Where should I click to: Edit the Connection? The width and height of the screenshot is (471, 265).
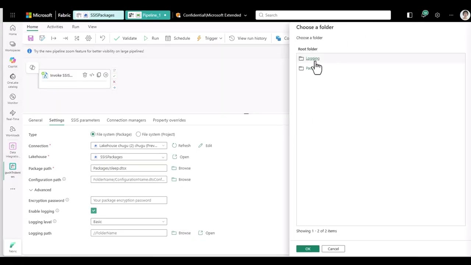[x=205, y=146]
